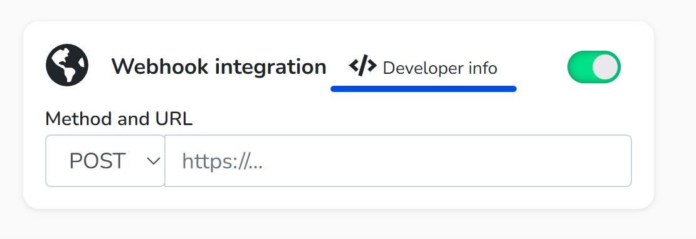Click the Webhook integration heading
Image resolution: width=696 pixels, height=239 pixels.
[219, 67]
